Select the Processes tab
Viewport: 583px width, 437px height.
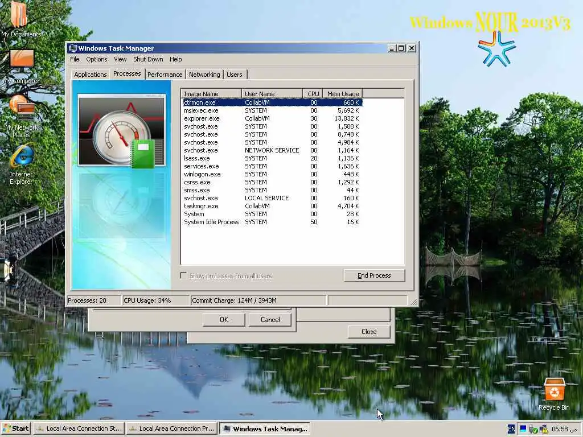point(127,73)
